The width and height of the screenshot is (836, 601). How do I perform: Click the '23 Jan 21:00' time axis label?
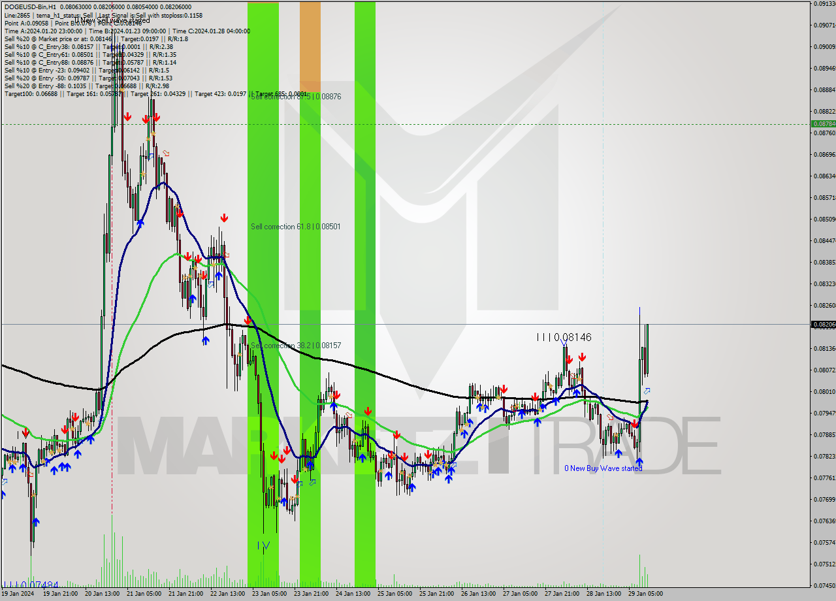click(312, 594)
